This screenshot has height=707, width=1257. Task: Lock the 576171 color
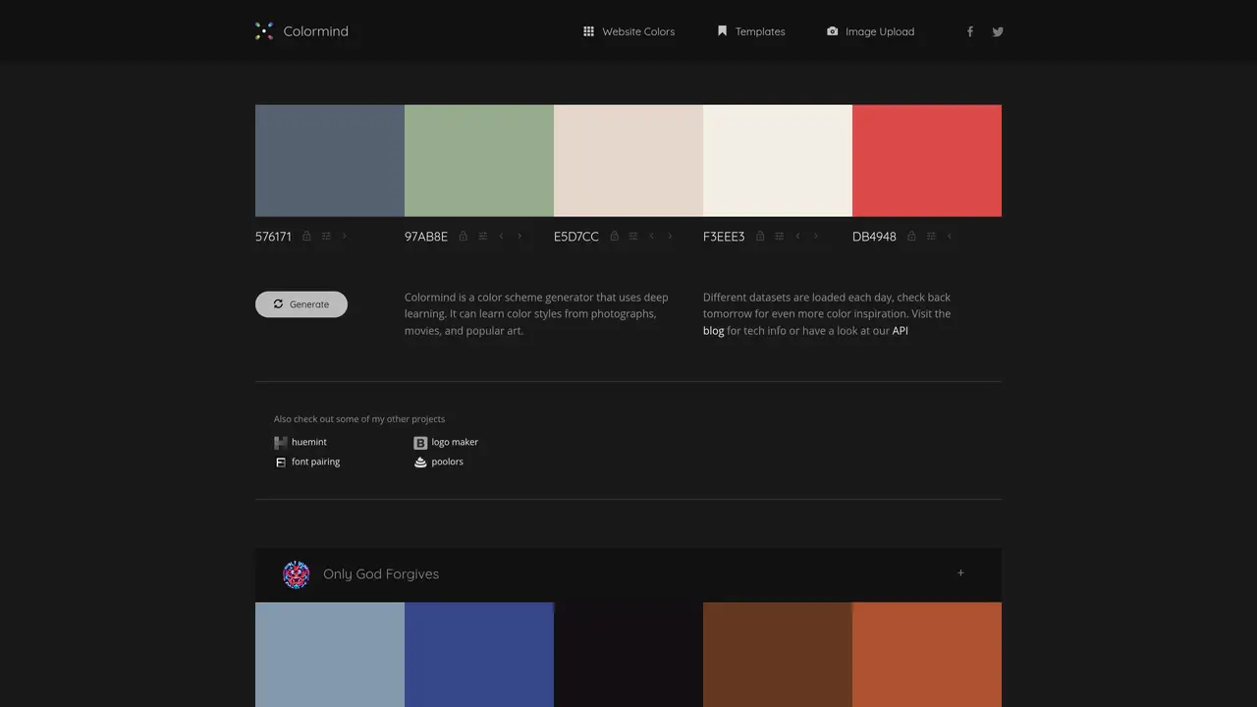click(x=306, y=236)
